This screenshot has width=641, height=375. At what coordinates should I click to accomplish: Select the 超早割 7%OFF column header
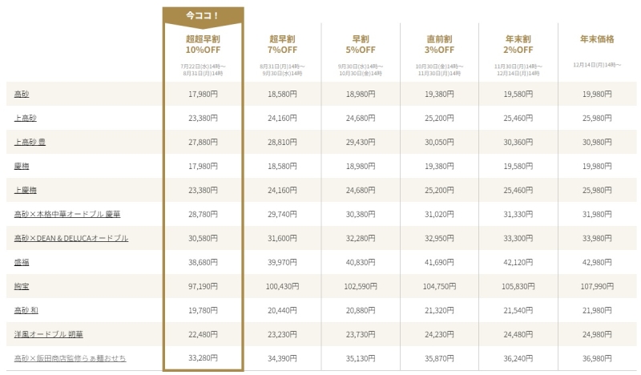pos(282,45)
